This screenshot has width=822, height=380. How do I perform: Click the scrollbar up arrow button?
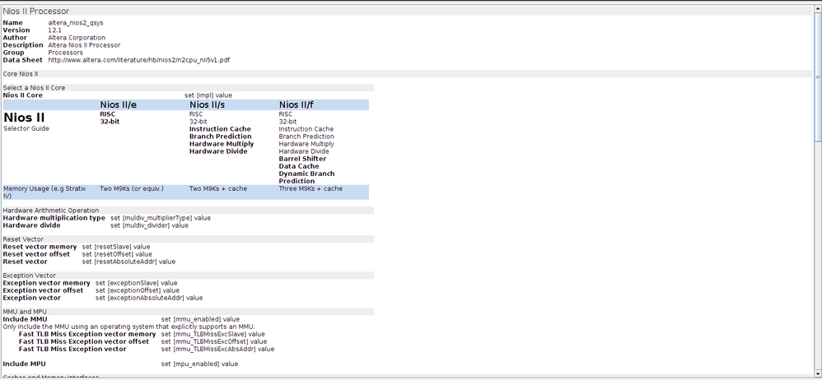point(817,8)
